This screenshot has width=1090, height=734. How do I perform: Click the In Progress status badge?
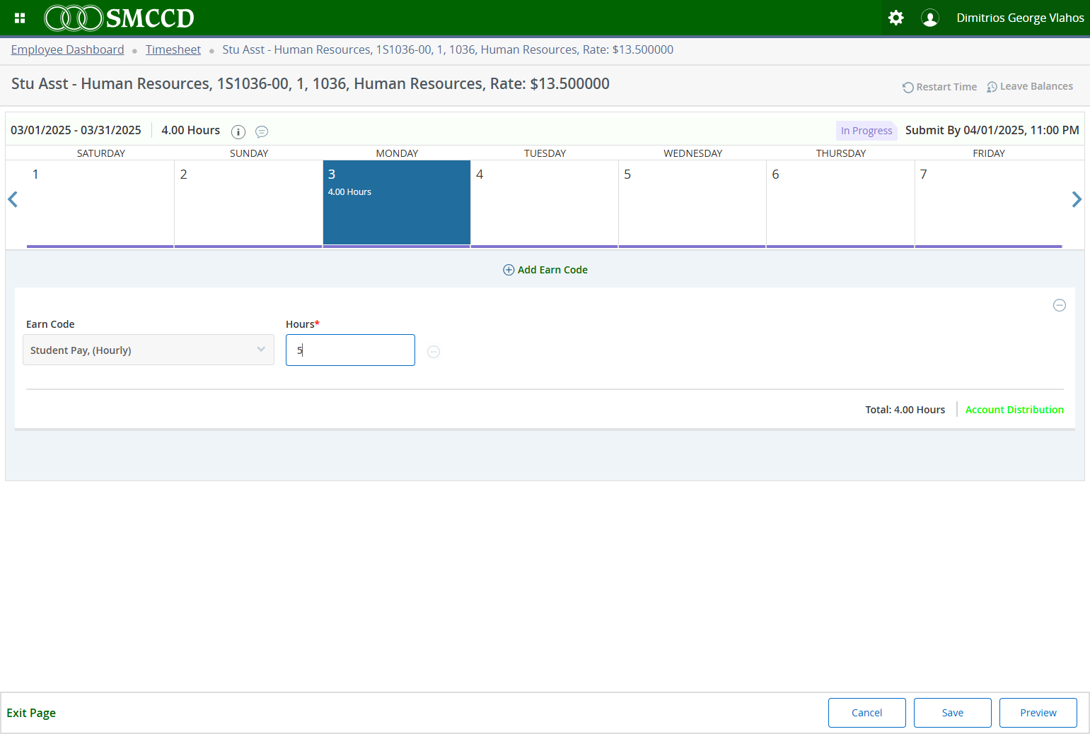click(866, 131)
